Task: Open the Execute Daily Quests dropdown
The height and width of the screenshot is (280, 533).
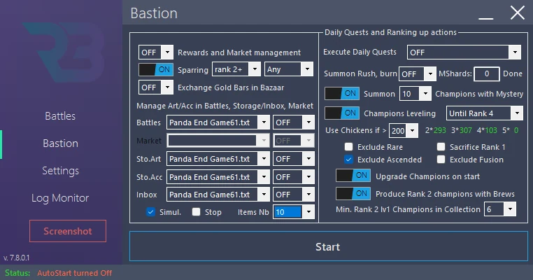Action: point(464,52)
